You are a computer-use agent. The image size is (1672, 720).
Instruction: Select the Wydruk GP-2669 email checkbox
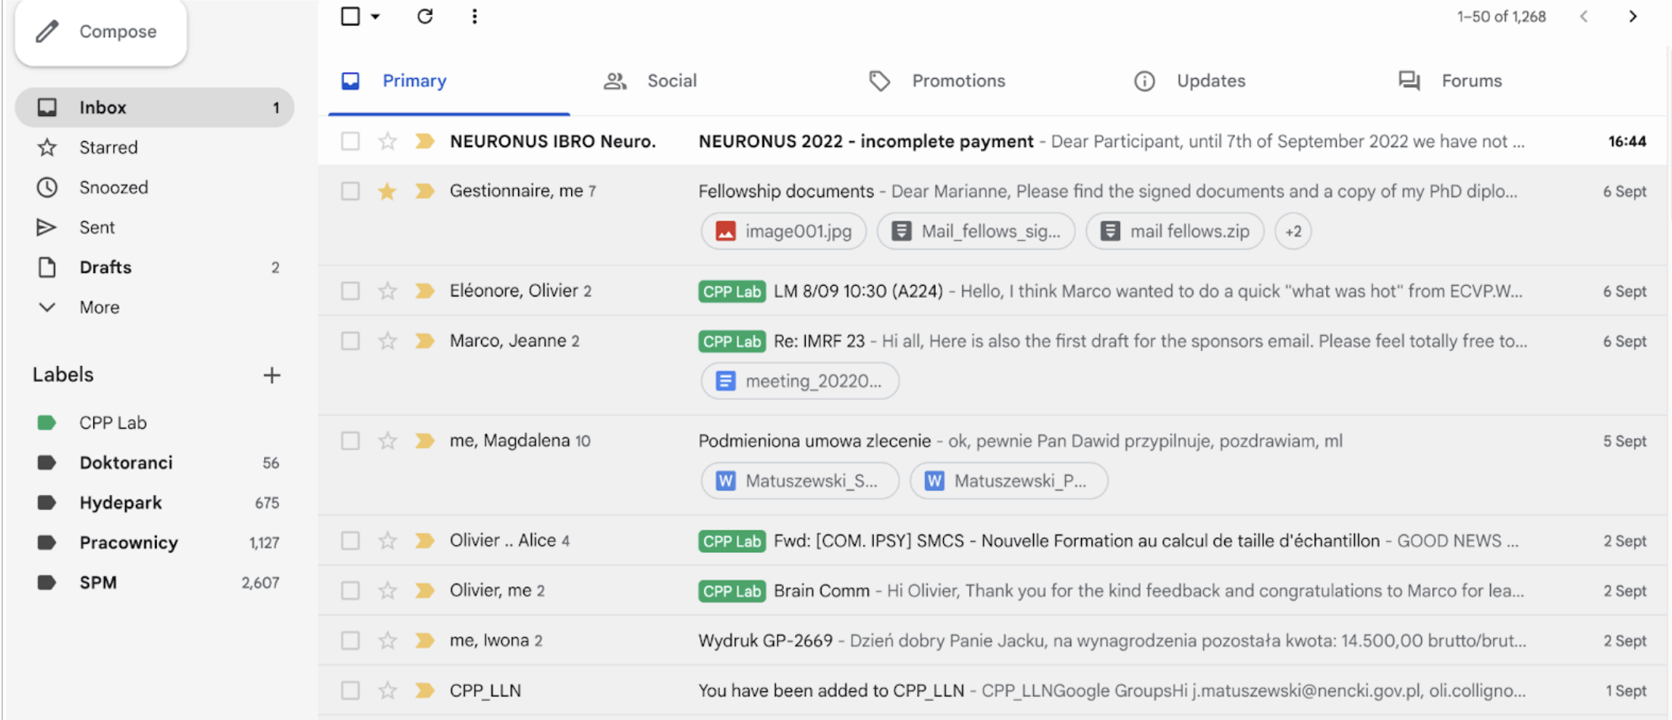click(x=350, y=641)
